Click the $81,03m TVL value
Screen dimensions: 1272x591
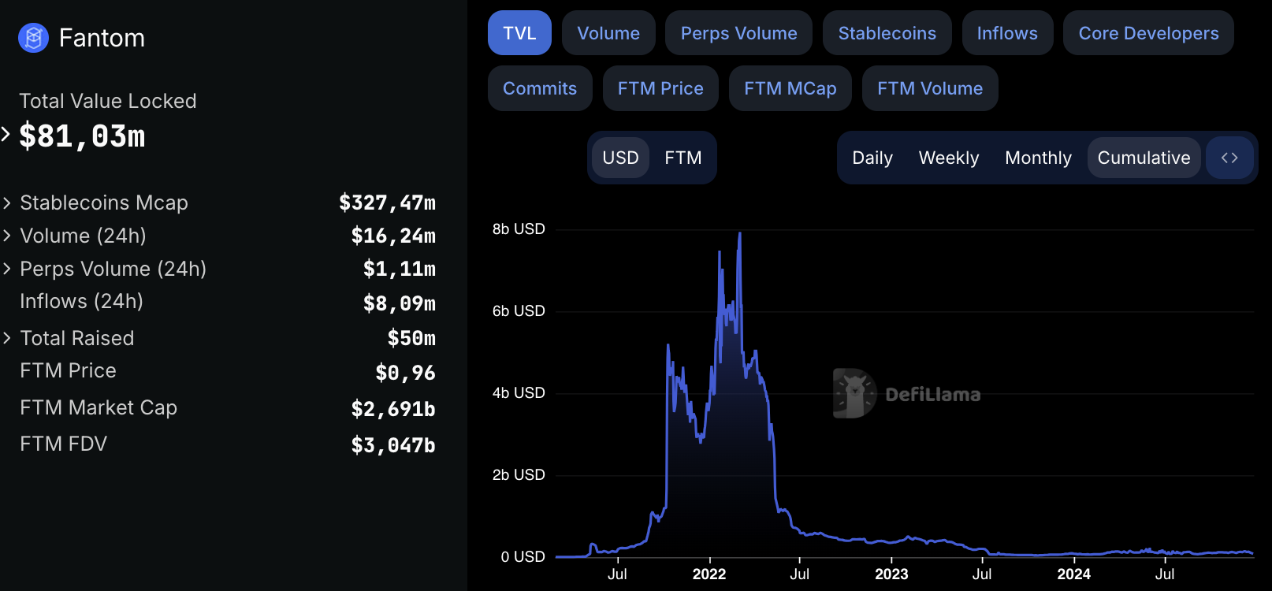point(82,136)
